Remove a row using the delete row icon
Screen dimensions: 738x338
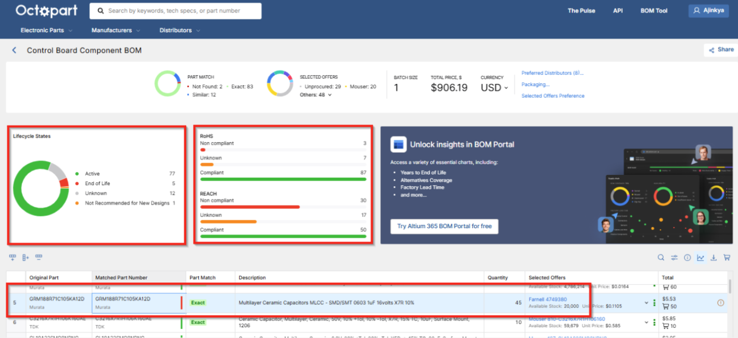pos(39,257)
